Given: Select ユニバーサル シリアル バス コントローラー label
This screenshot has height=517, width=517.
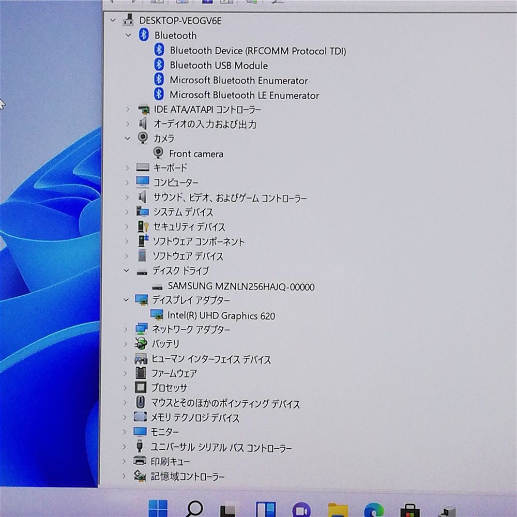Looking at the screenshot, I should (221, 447).
